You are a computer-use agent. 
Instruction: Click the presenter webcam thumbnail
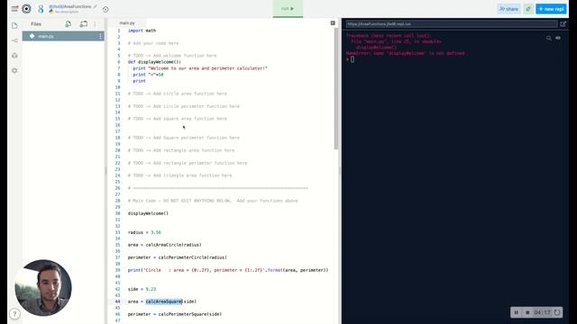point(43,288)
